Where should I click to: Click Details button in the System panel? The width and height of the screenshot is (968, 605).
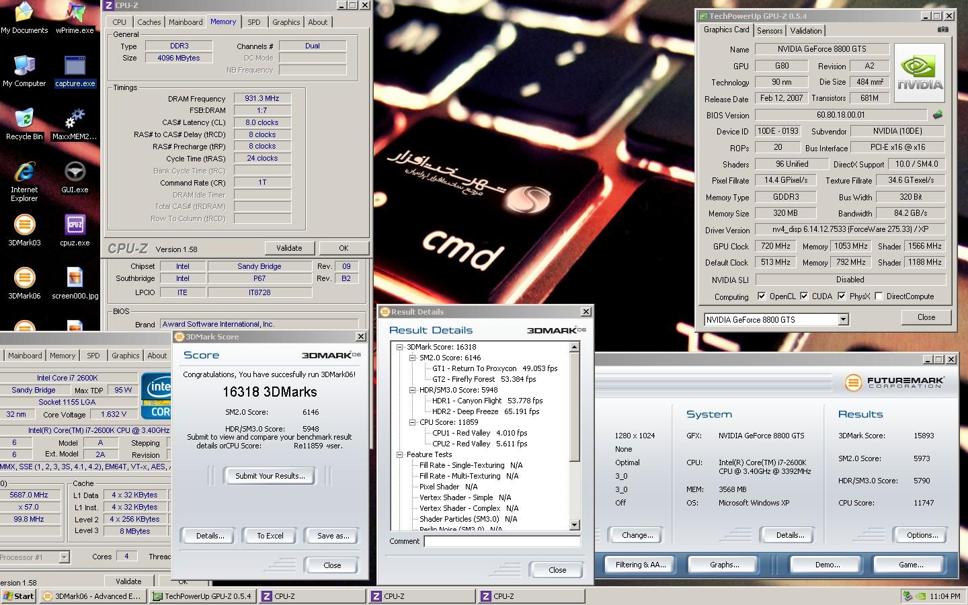point(790,535)
